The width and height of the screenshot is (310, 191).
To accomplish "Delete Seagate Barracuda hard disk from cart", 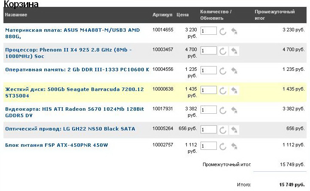I will point(234,90).
